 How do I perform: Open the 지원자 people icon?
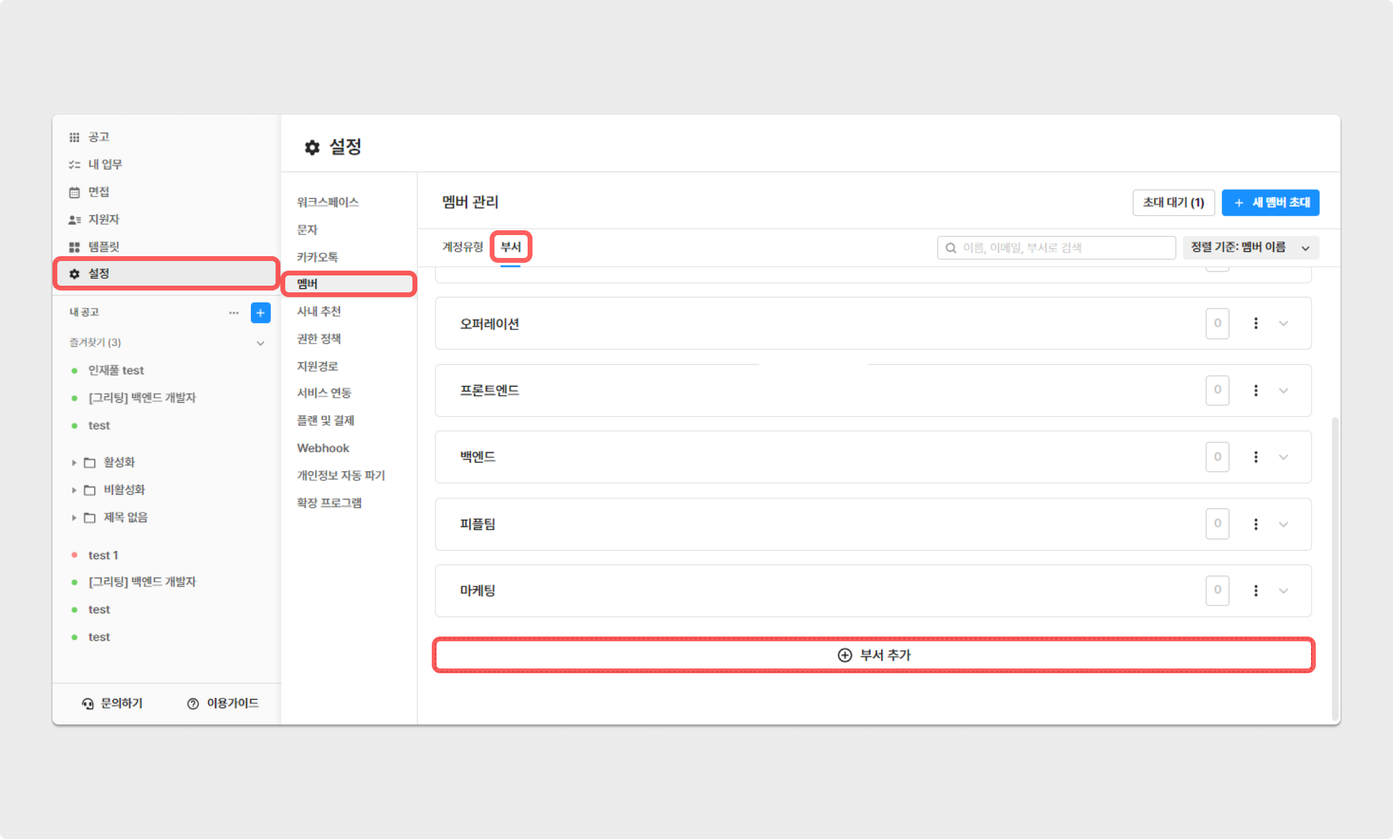74,220
